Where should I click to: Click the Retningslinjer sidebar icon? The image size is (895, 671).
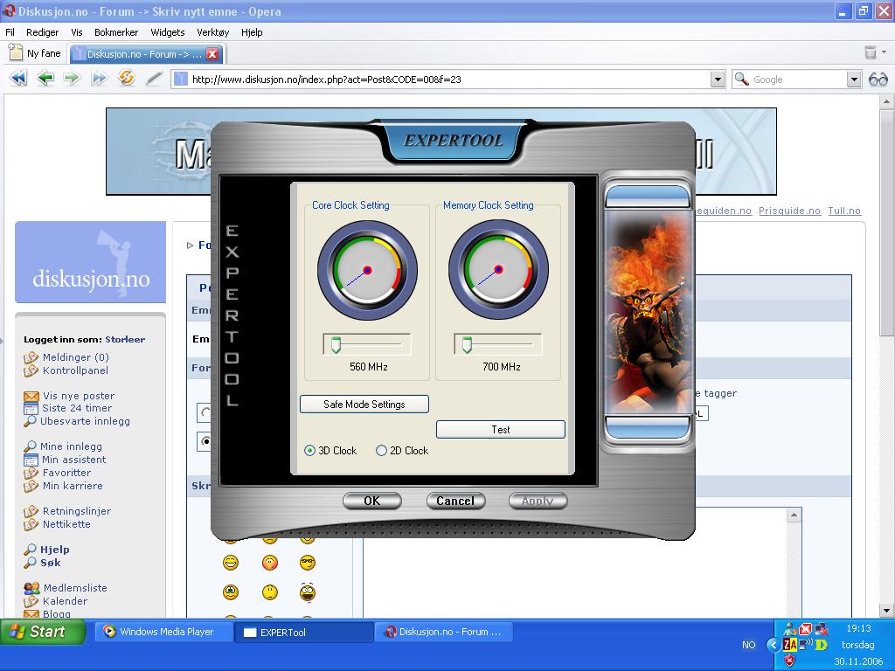point(31,511)
